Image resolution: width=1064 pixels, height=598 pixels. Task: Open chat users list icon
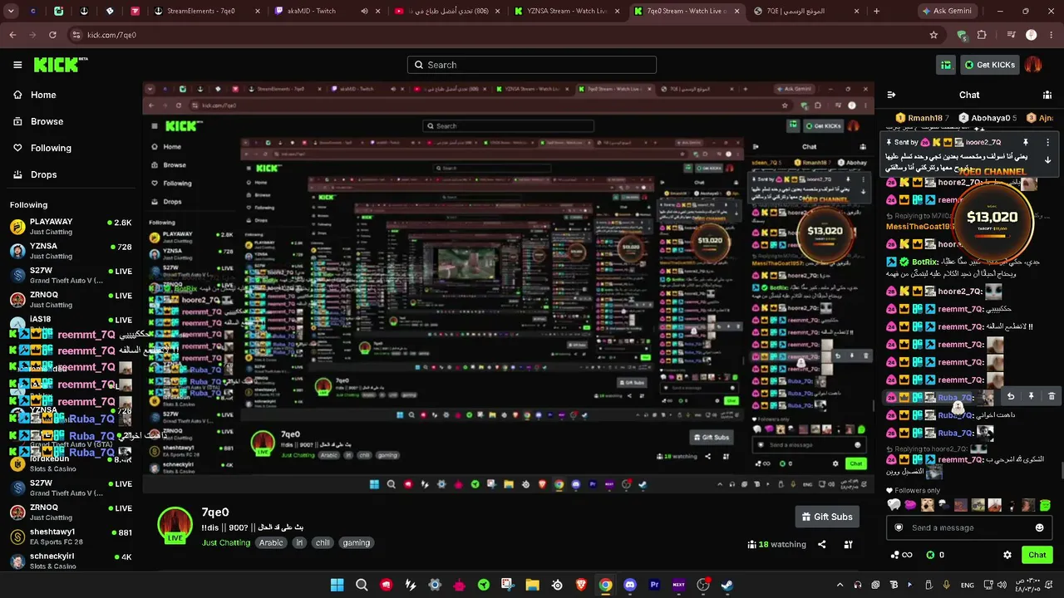pyautogui.click(x=1047, y=95)
